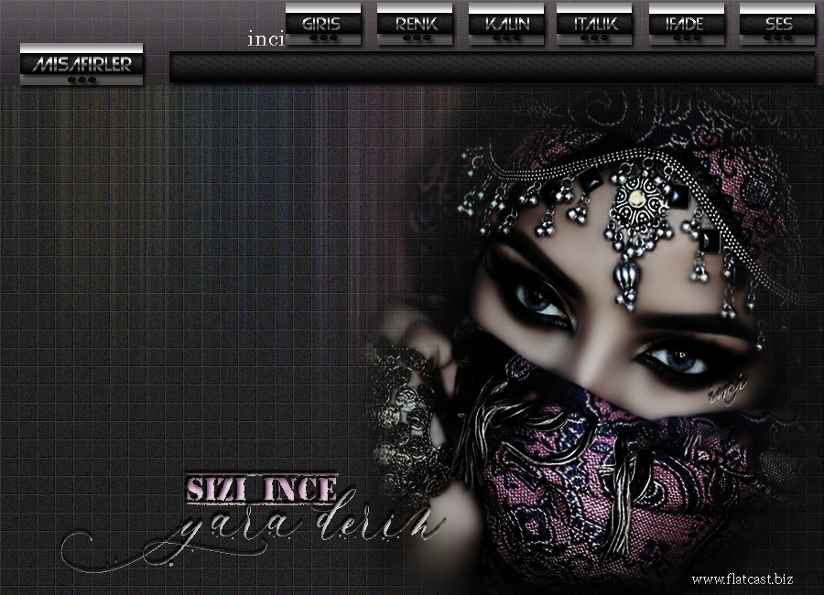Toggle KALIN bold text

[x=507, y=24]
